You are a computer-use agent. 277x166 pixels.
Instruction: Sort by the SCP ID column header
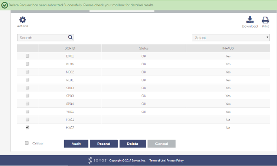tap(70, 48)
